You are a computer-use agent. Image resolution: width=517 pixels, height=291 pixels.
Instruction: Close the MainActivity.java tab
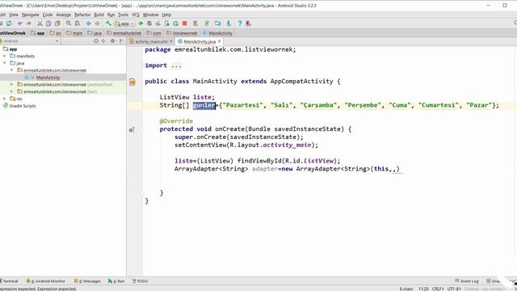pos(219,41)
